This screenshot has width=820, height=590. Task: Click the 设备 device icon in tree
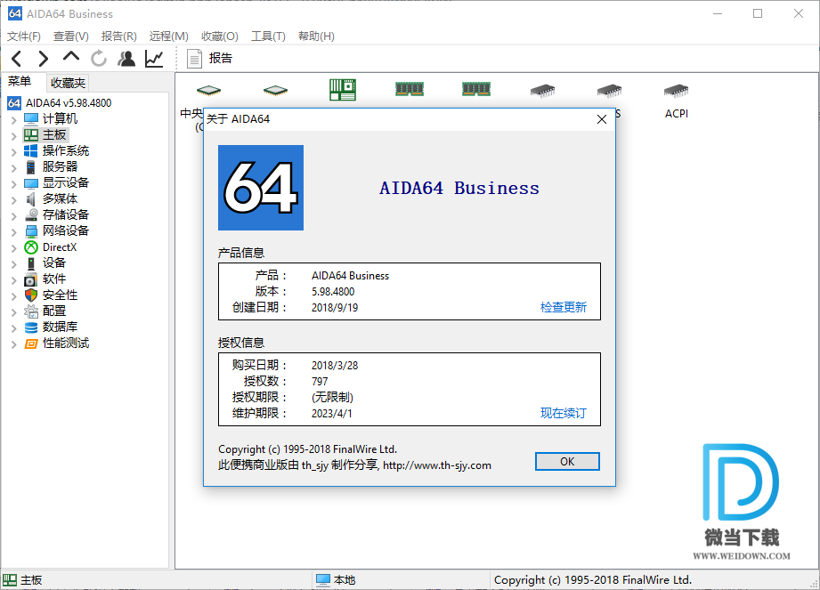click(31, 263)
